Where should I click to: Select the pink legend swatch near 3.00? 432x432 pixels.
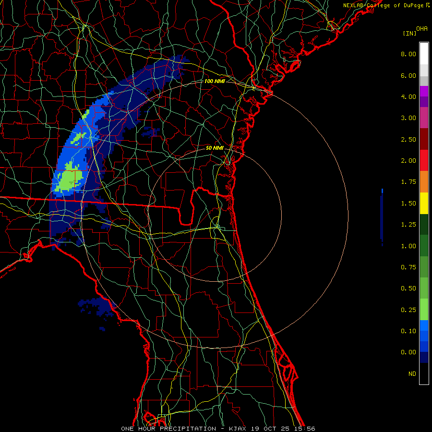point(424,118)
